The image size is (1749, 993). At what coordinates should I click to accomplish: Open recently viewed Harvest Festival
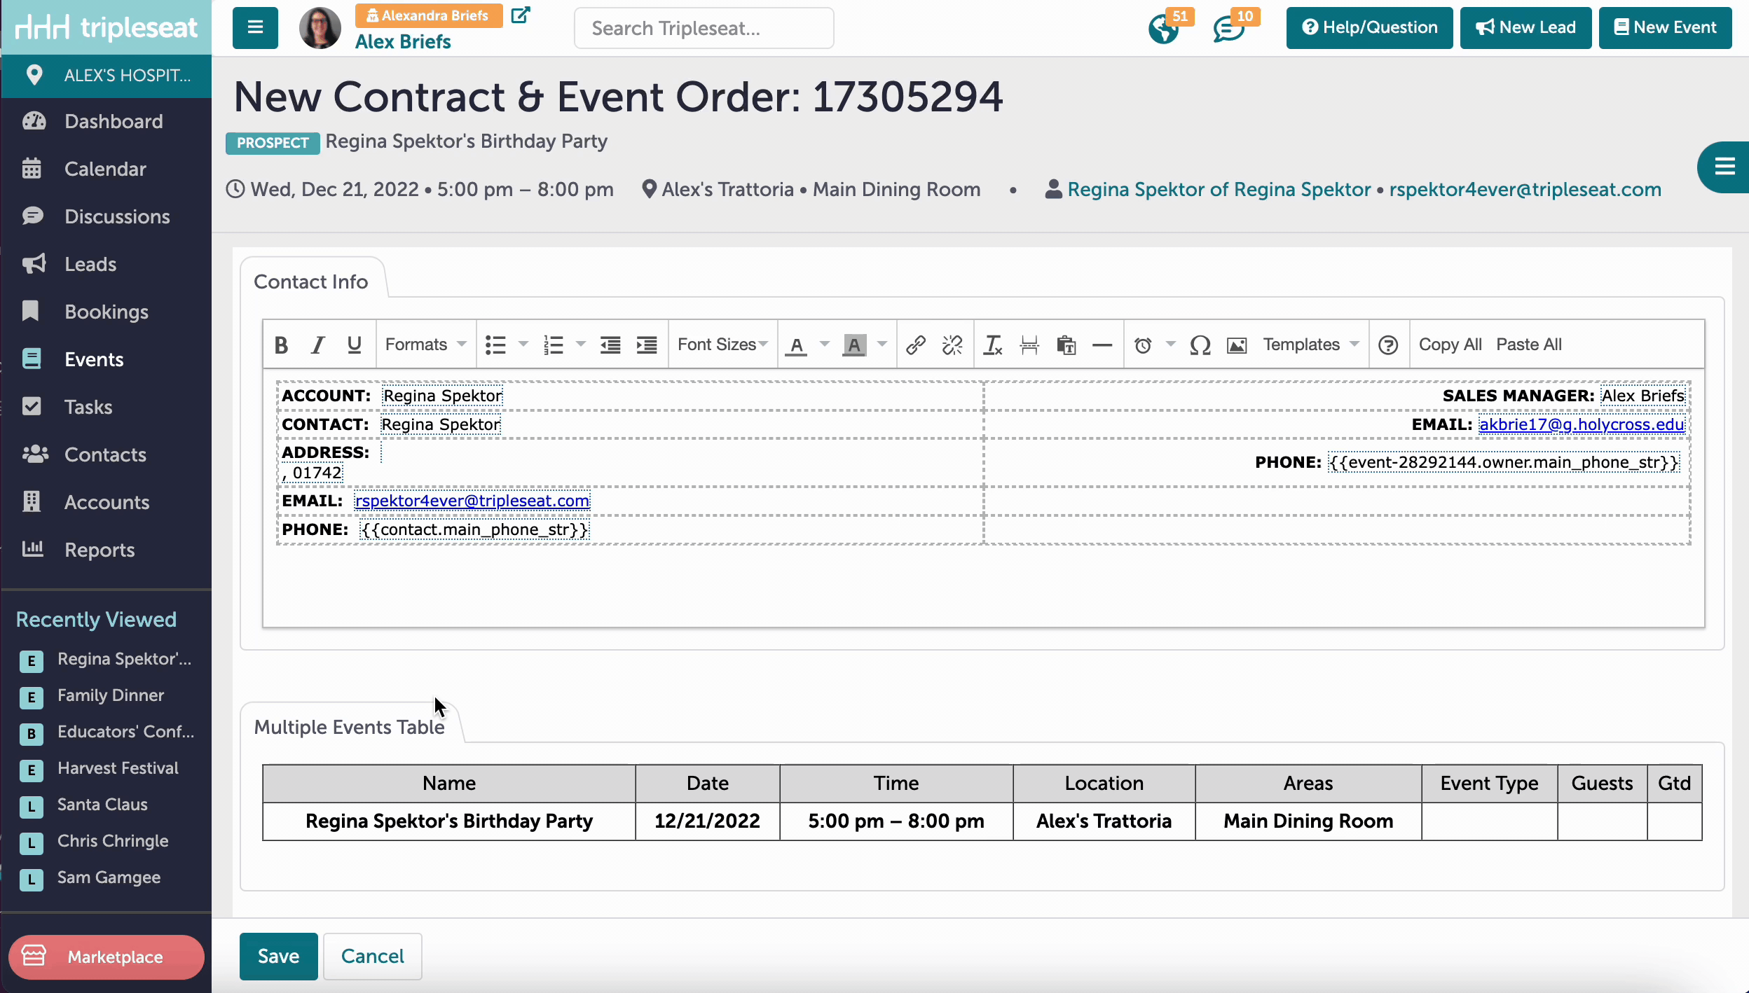point(118,768)
